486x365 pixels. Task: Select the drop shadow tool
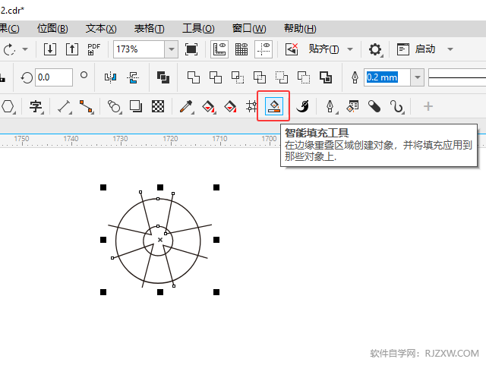(136, 107)
